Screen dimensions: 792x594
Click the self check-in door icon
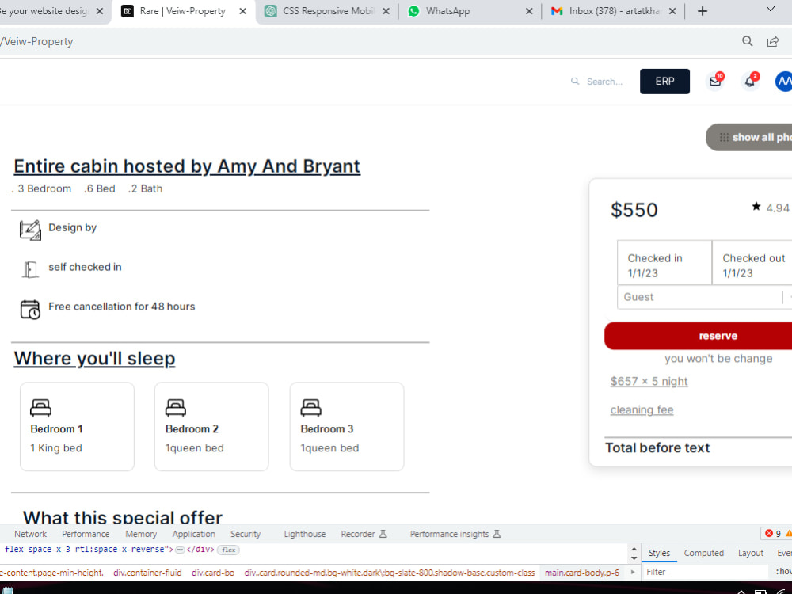[x=30, y=269]
